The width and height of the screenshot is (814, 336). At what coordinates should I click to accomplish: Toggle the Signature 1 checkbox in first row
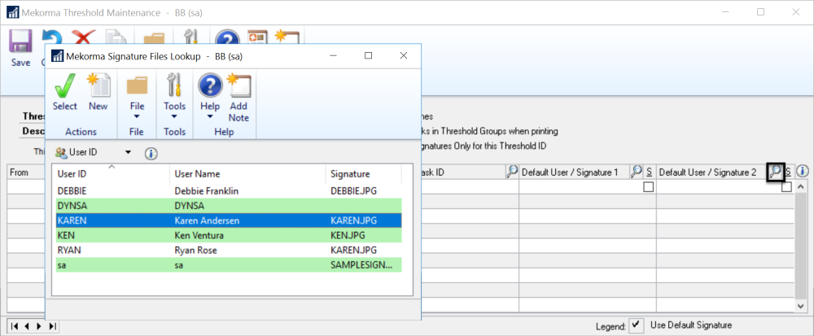tap(649, 187)
